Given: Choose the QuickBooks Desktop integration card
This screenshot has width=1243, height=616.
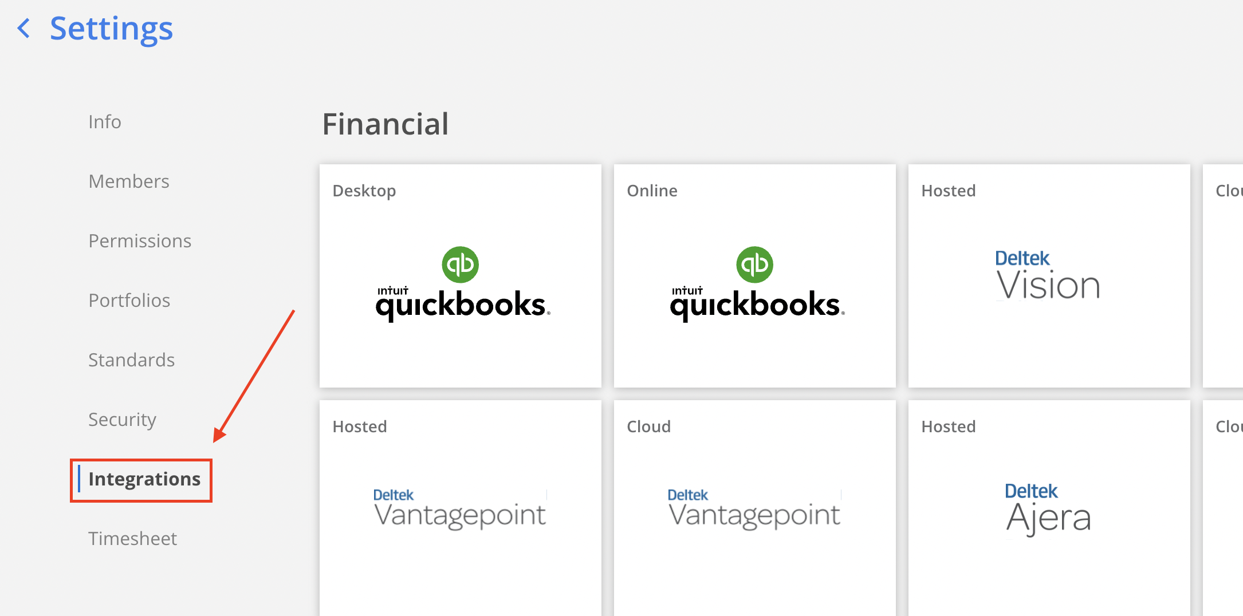Looking at the screenshot, I should (461, 276).
